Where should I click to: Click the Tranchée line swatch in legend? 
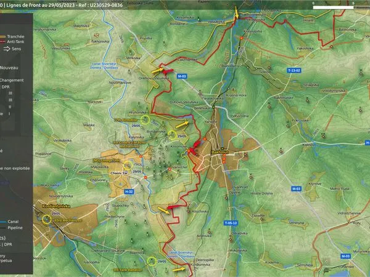pyautogui.click(x=2, y=36)
